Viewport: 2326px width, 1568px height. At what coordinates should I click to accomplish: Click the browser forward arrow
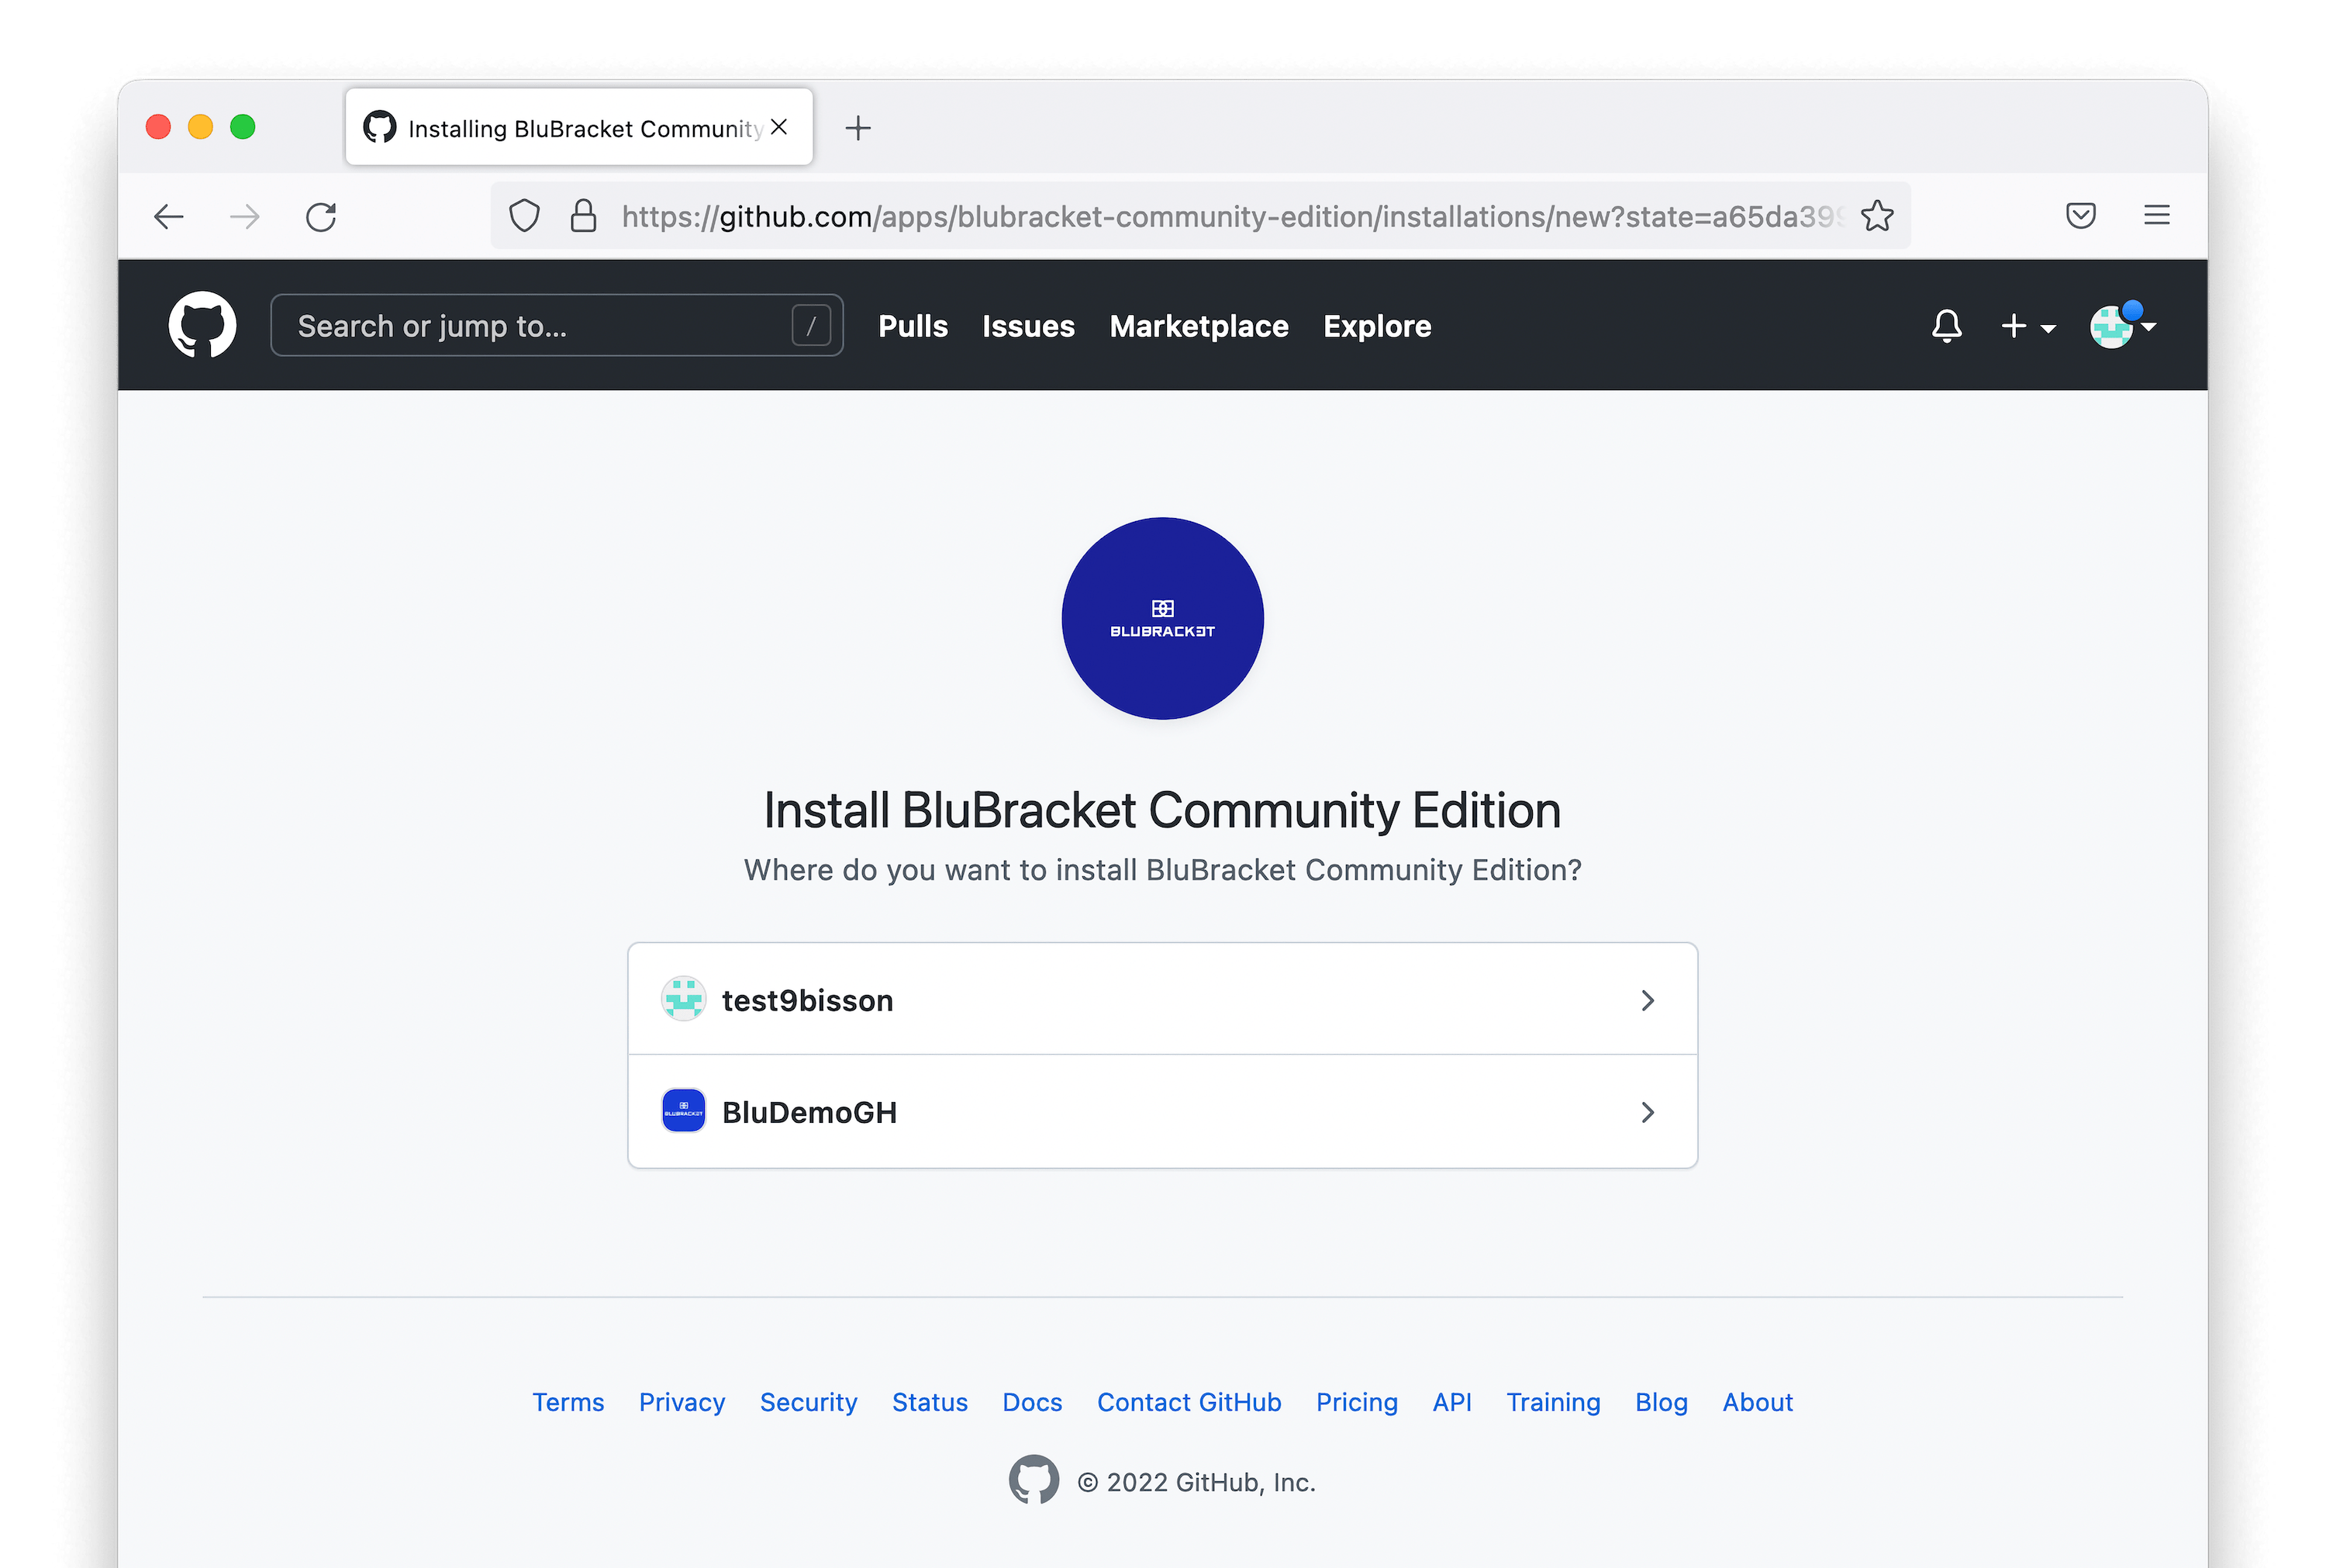[244, 216]
